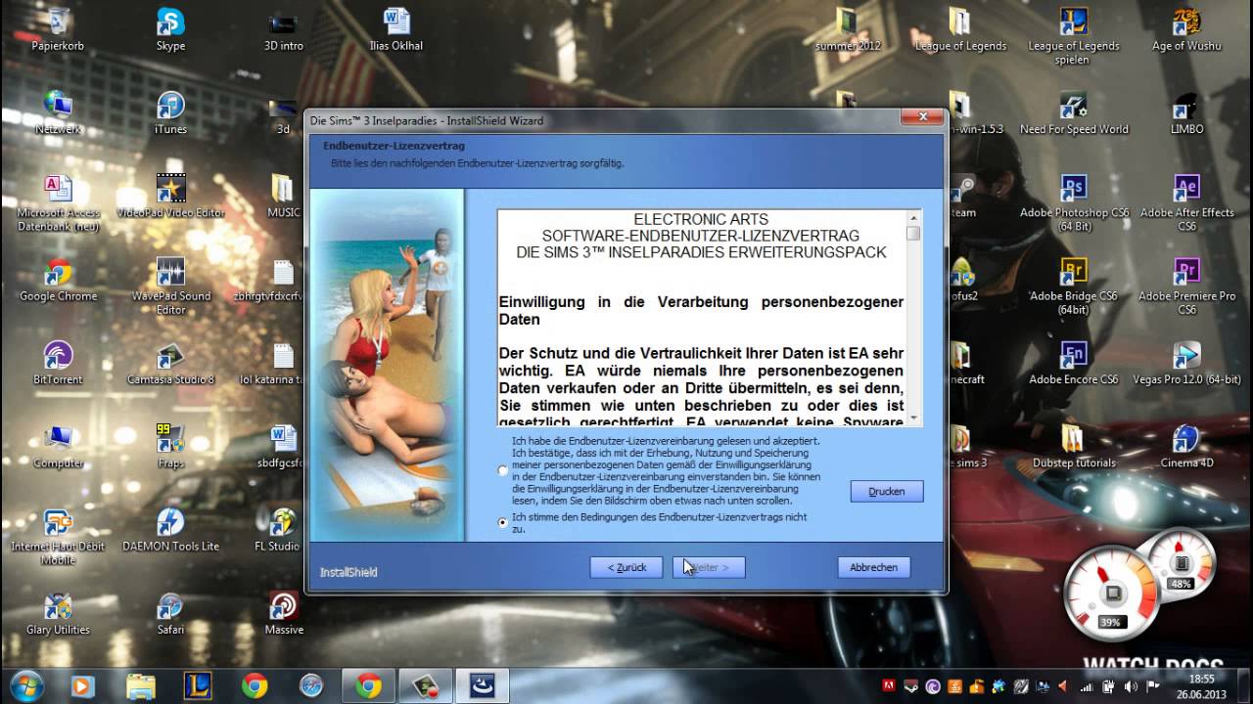Image resolution: width=1253 pixels, height=704 pixels.
Task: Open Safari desktop shortcut
Action: [x=170, y=613]
